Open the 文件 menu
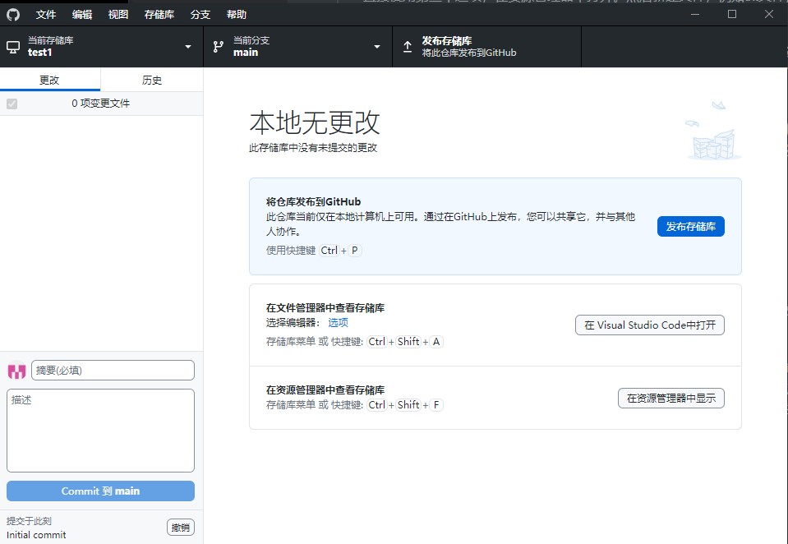788x544 pixels. coord(46,14)
